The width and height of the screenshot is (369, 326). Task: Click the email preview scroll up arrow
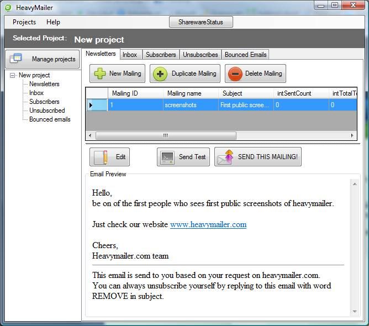[x=355, y=184]
